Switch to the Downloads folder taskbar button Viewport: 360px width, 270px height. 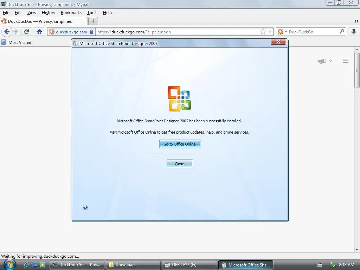133,265
